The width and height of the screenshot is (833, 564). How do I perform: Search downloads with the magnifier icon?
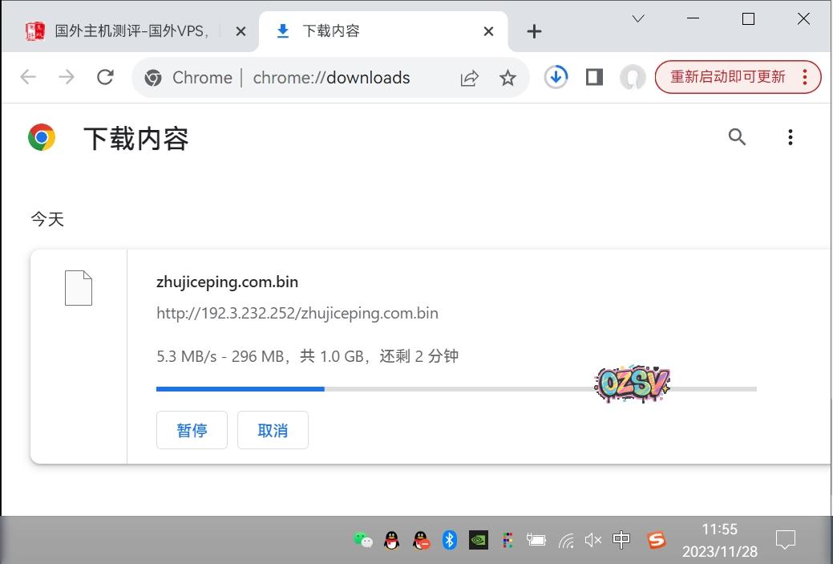(x=737, y=137)
